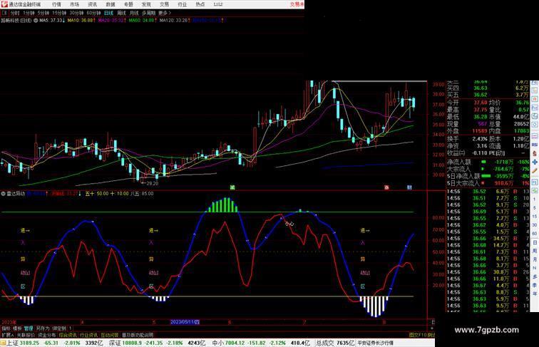The image size is (539, 347).
Task: Switch to the 60分钟 period tab
Action: pyautogui.click(x=93, y=13)
